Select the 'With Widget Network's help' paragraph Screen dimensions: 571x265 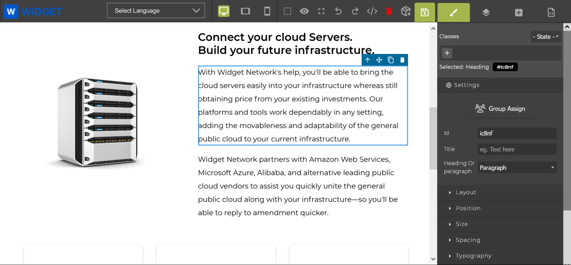pyautogui.click(x=302, y=105)
